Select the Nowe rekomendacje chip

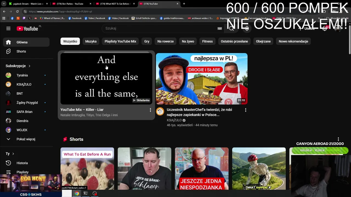293,41
